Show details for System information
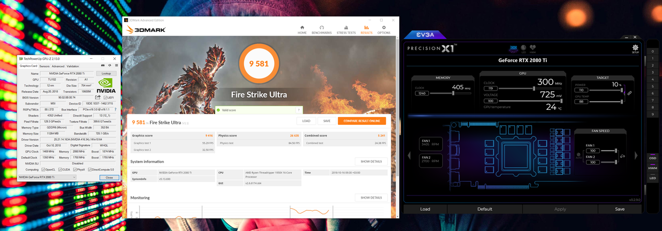662x231 pixels. [x=371, y=161]
